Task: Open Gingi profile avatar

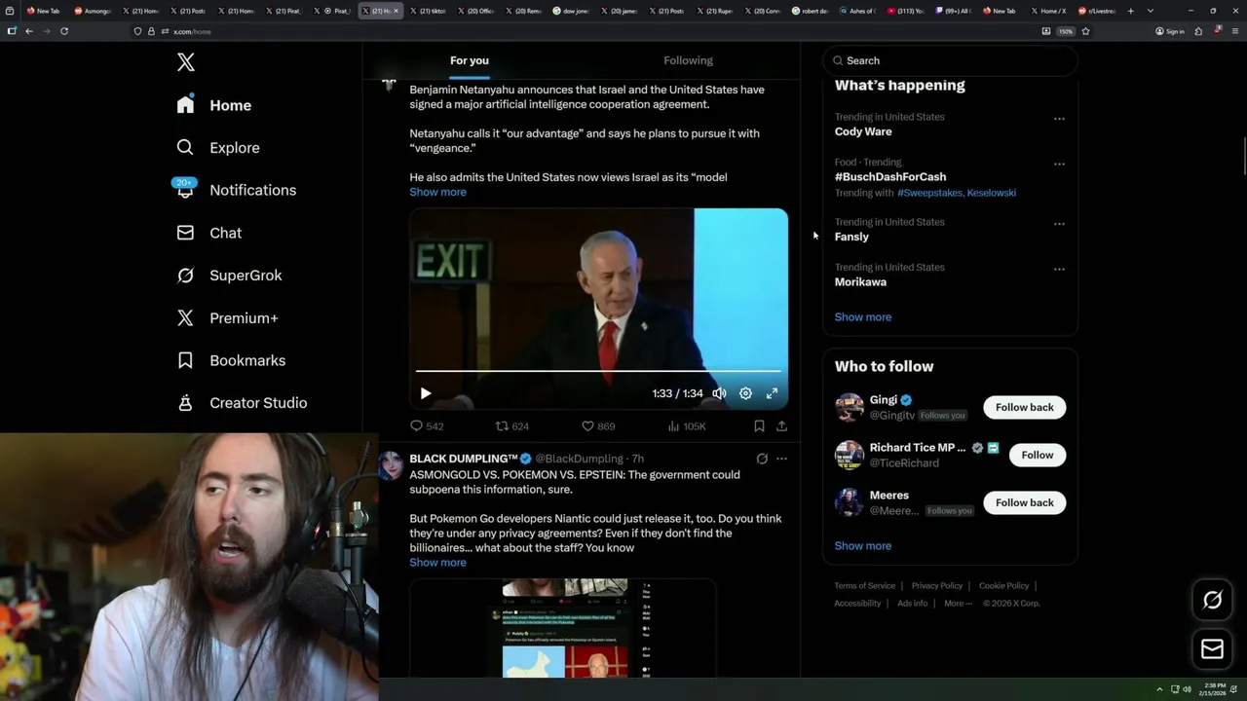Action: click(x=850, y=407)
